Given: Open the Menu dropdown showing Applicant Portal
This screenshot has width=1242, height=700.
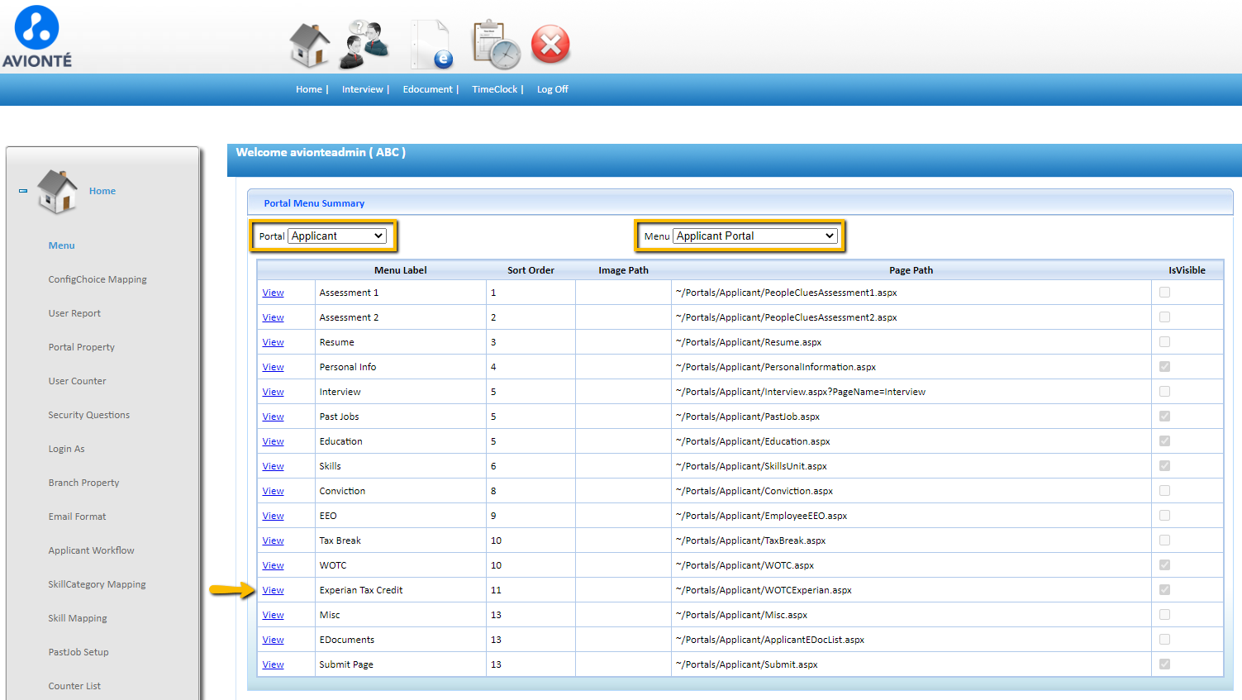Looking at the screenshot, I should coord(755,236).
